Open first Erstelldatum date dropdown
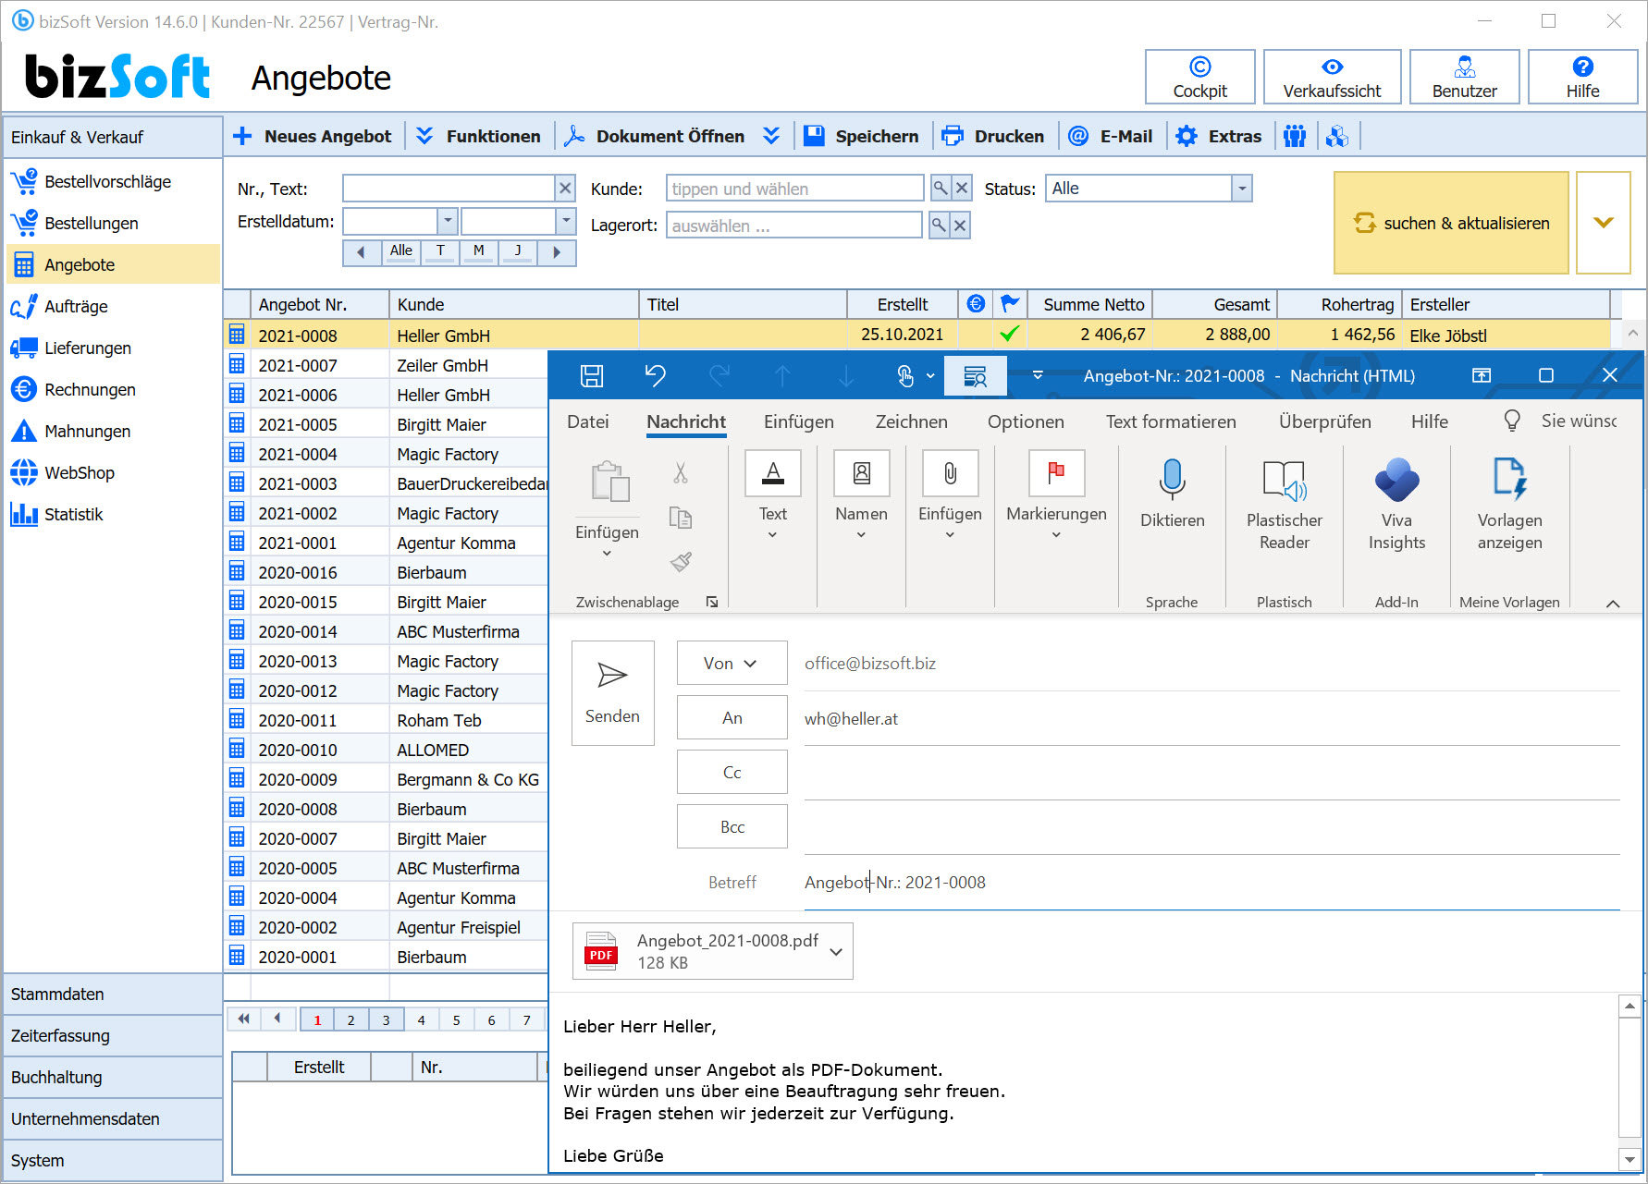Viewport: 1648px width, 1184px height. click(x=448, y=221)
